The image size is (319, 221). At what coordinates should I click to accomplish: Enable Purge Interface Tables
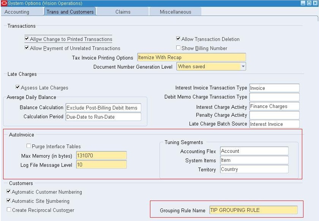[28, 146]
